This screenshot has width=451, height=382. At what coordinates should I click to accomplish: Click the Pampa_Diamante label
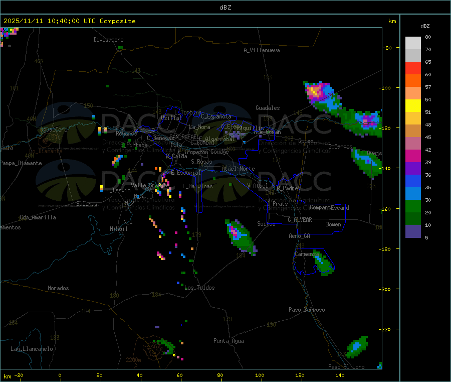(21, 163)
